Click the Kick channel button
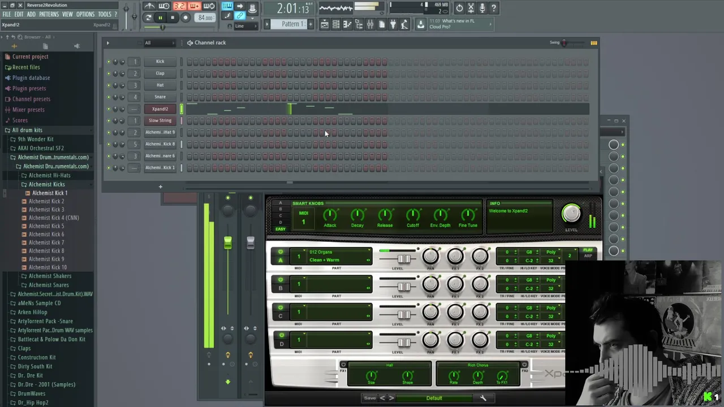The image size is (724, 407). click(x=160, y=62)
